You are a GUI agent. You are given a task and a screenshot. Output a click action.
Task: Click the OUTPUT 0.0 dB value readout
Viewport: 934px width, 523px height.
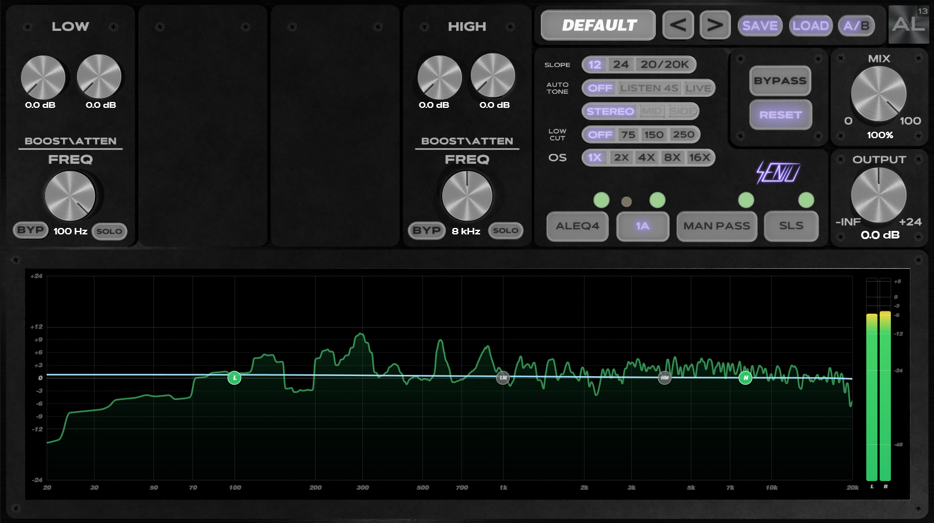pyautogui.click(x=880, y=235)
